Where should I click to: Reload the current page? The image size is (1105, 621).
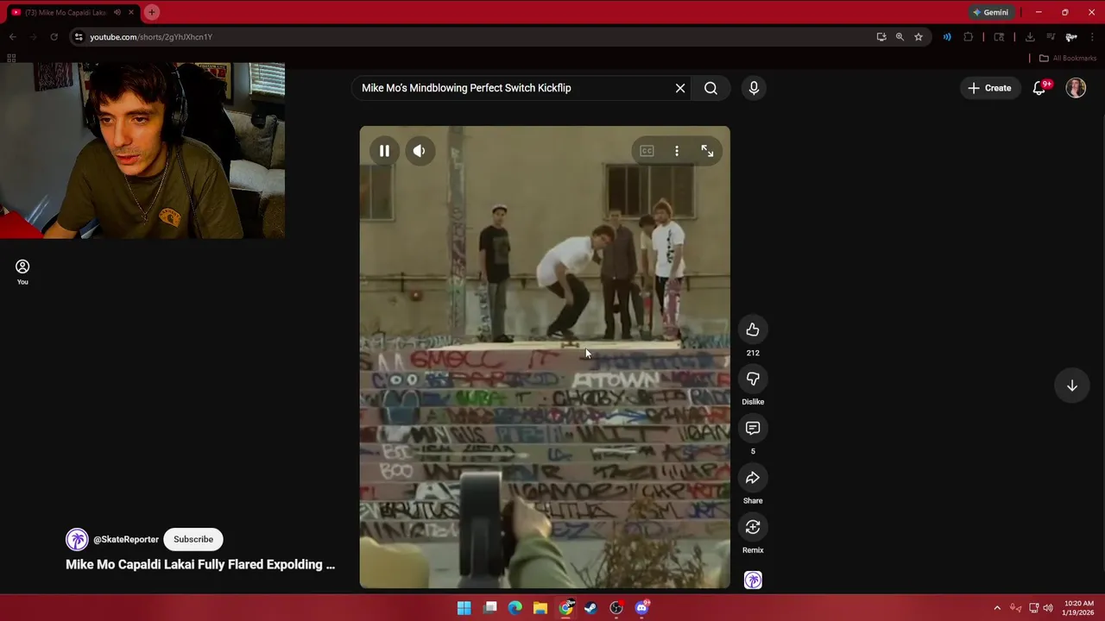pos(54,37)
